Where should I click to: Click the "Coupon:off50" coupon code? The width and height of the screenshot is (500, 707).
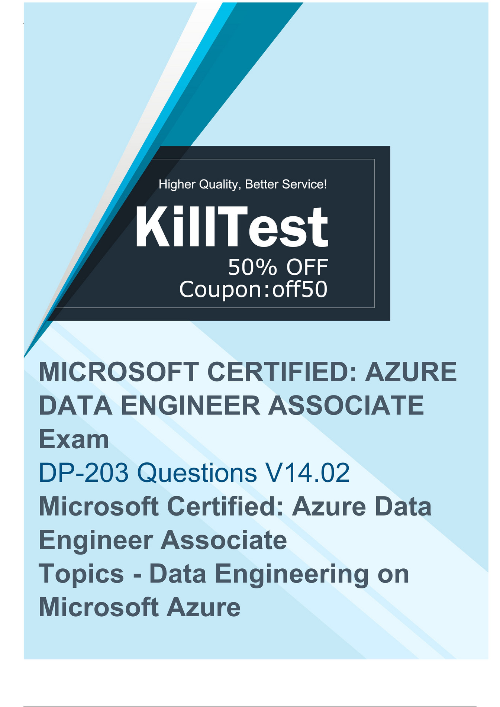[x=253, y=289]
